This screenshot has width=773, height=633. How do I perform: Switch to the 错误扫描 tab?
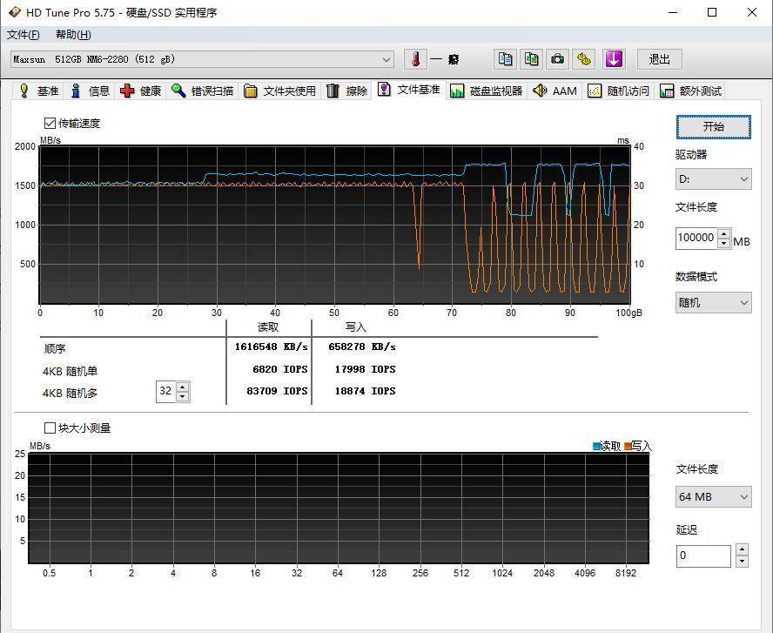coord(203,91)
